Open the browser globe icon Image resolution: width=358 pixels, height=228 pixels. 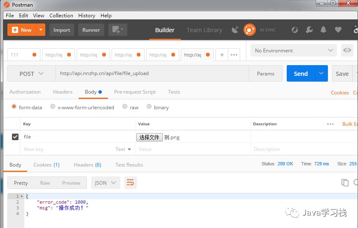coord(295,30)
